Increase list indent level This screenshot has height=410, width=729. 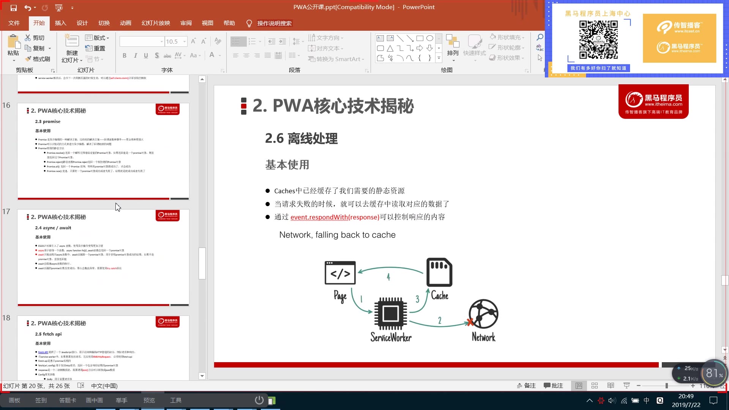coord(282,41)
